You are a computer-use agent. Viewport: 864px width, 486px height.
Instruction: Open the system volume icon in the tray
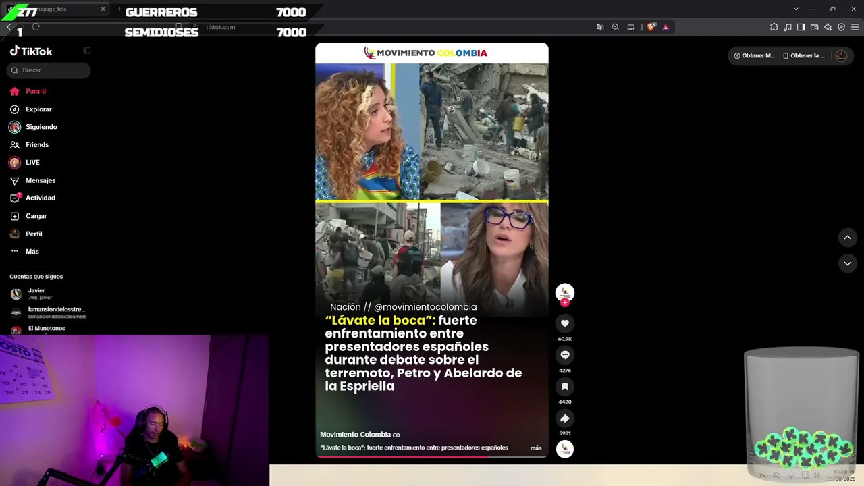(815, 475)
